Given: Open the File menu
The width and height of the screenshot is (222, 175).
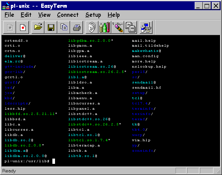Looking at the screenshot, I should coord(9,15).
